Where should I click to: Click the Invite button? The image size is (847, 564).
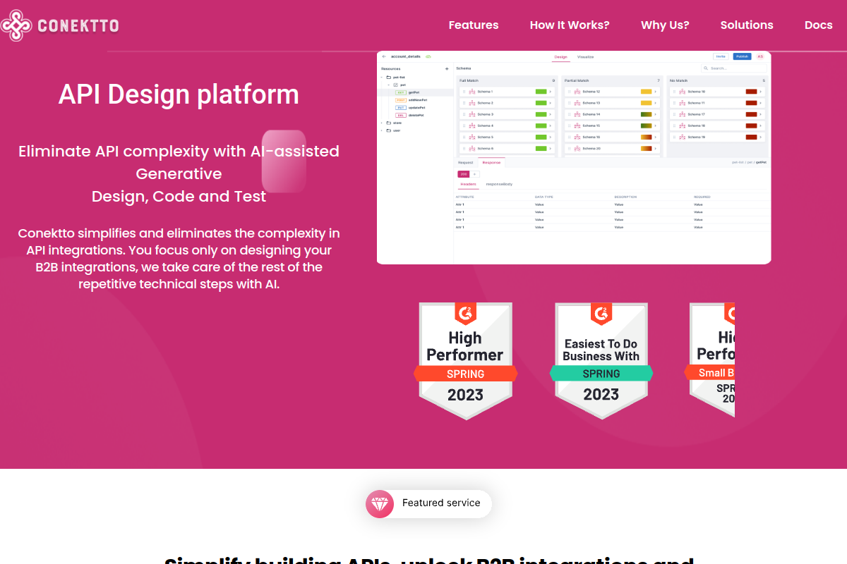tap(721, 56)
